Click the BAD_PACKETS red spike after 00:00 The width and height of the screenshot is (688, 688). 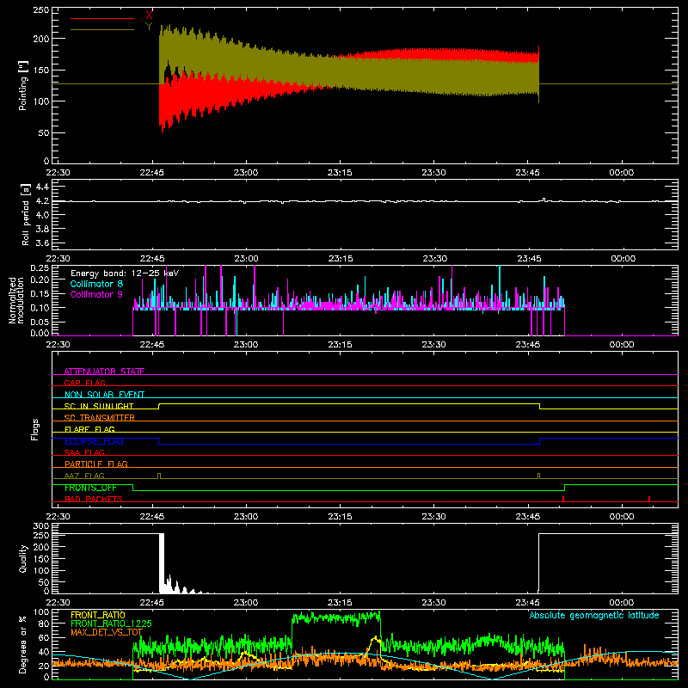[649, 499]
